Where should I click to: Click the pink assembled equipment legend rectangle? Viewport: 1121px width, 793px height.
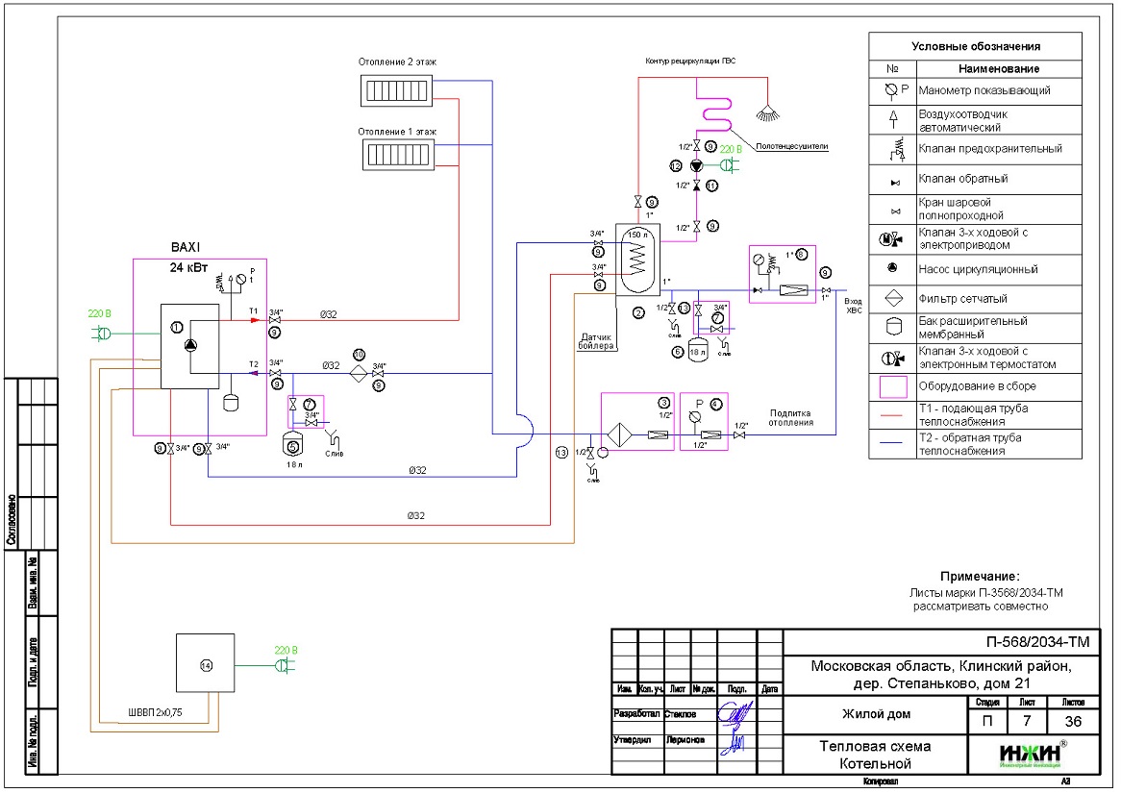(x=892, y=386)
